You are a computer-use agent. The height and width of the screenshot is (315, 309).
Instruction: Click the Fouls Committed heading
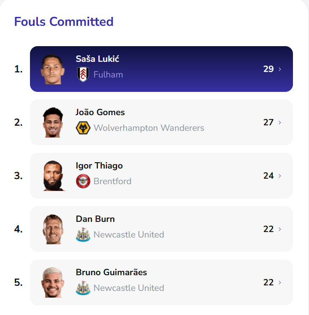[x=64, y=22]
